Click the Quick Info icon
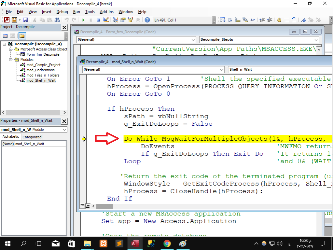Screen dimensions: 333x250 point(238,20)
